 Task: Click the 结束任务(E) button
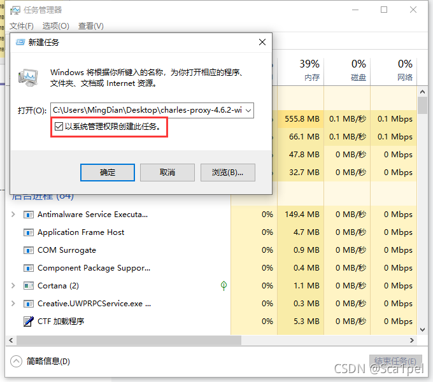click(x=395, y=361)
